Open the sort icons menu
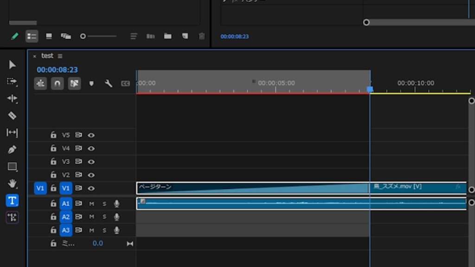 coord(134,36)
